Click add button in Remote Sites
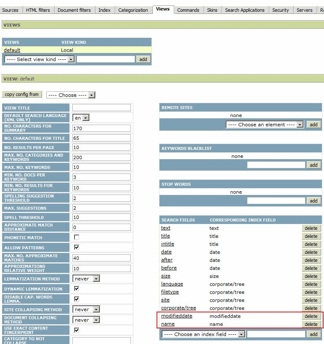This screenshot has width=324, height=344. click(x=313, y=125)
